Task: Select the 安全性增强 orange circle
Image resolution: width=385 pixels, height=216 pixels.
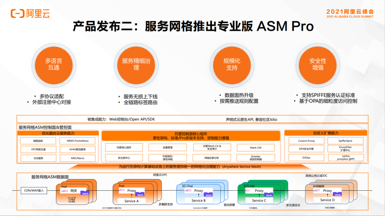Action: [318, 65]
